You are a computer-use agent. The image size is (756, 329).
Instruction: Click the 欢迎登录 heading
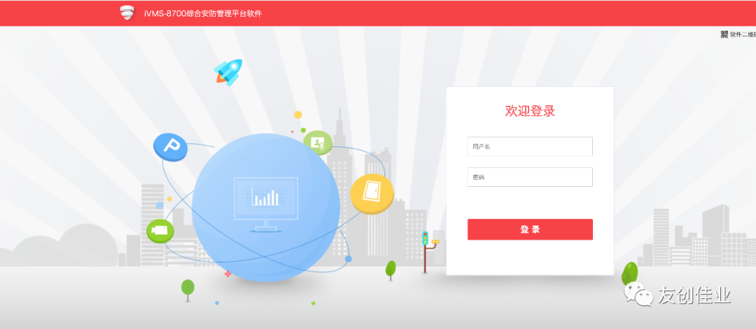pos(530,111)
